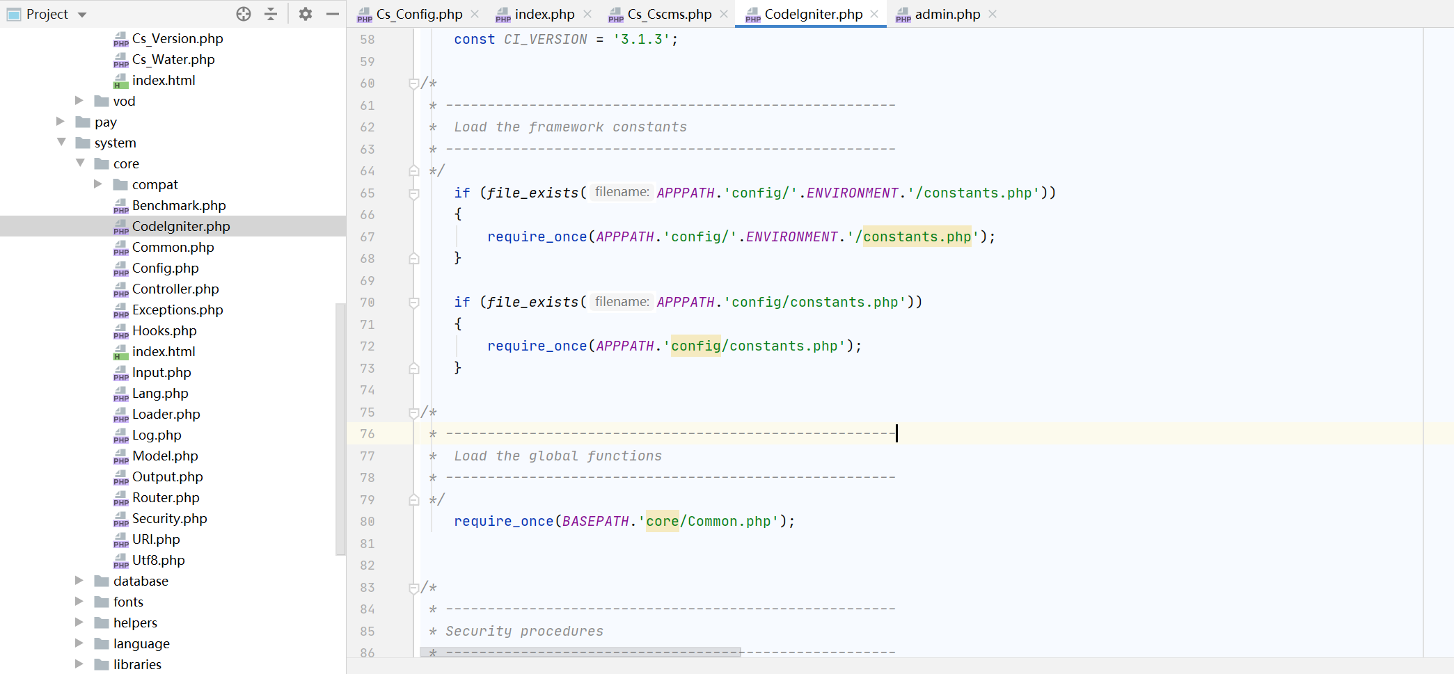Expand the fonts folder
The width and height of the screenshot is (1454, 674).
79,602
